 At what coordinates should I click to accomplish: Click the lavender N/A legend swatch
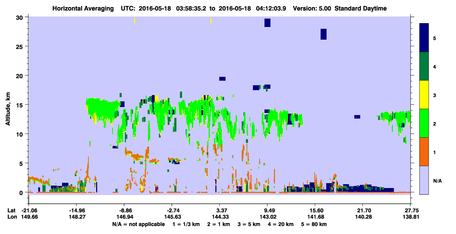[424, 180]
